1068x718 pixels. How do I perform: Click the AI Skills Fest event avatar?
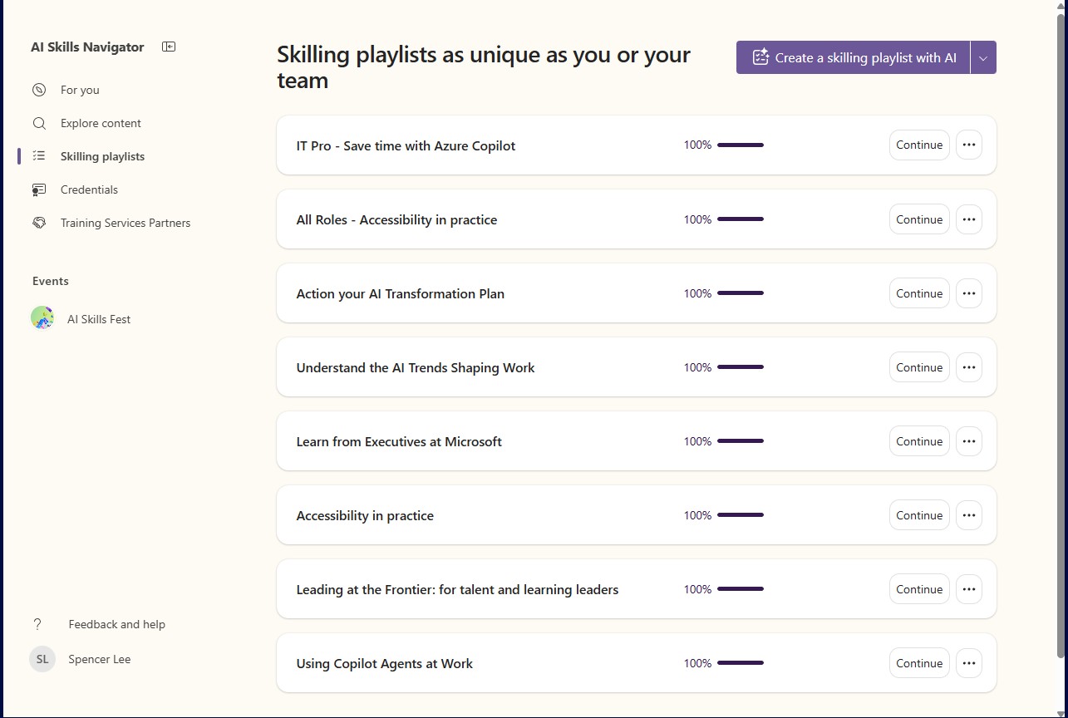tap(42, 318)
